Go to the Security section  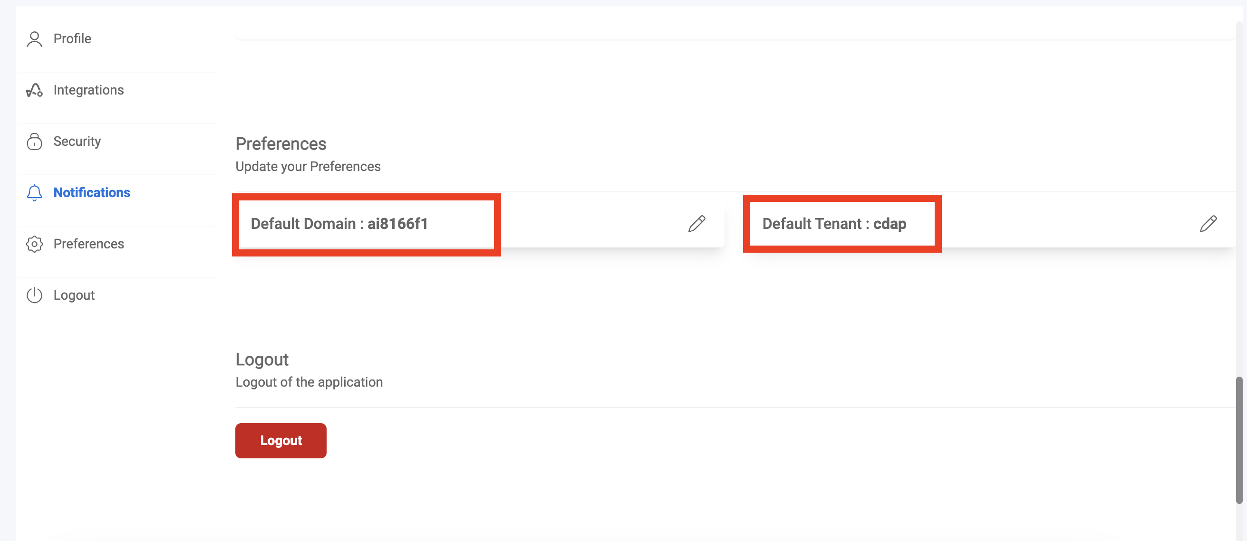77,141
